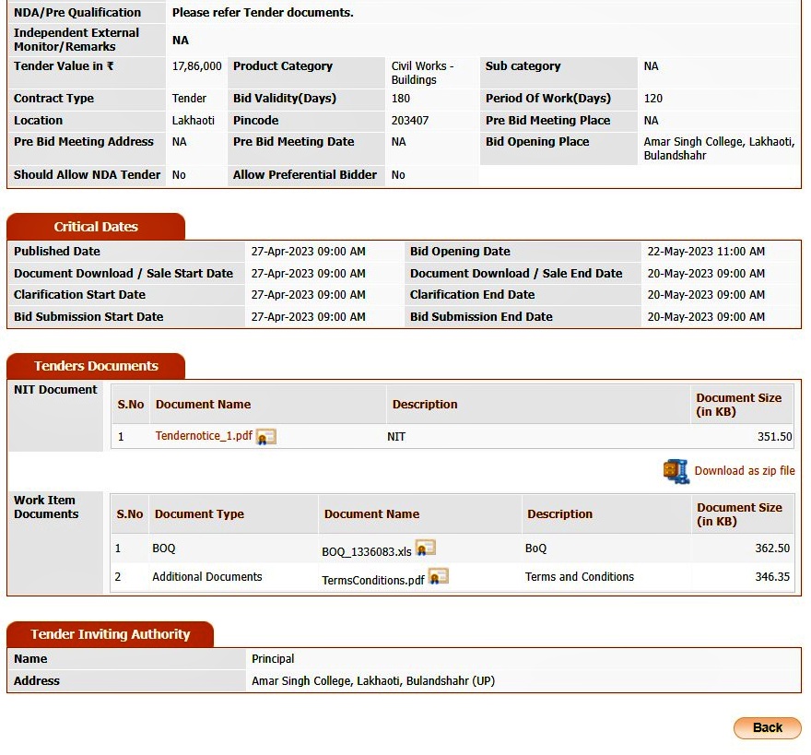This screenshot has width=811, height=755.
Task: Click the 'Additional Documents' document type cell
Action: [206, 576]
